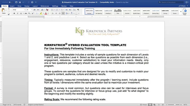Image resolution: width=190 pixels, height=106 pixels.
Task: Go to the Layout tab
Action: pyautogui.click(x=35, y=6)
